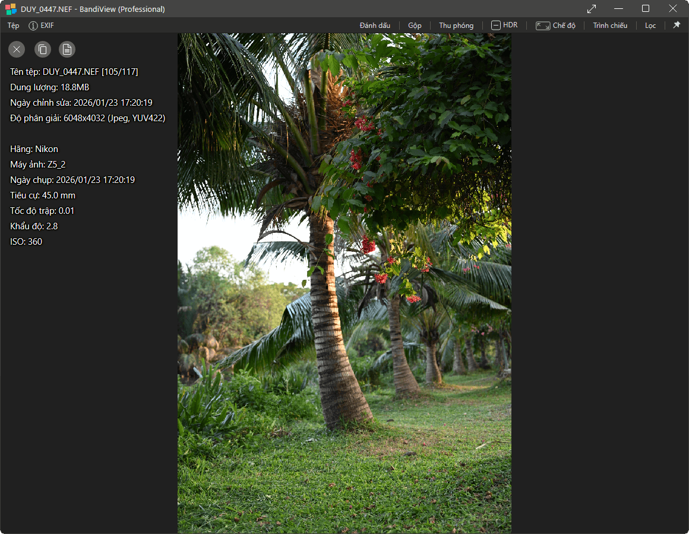Toggle HDR mode
689x534 pixels.
[504, 25]
